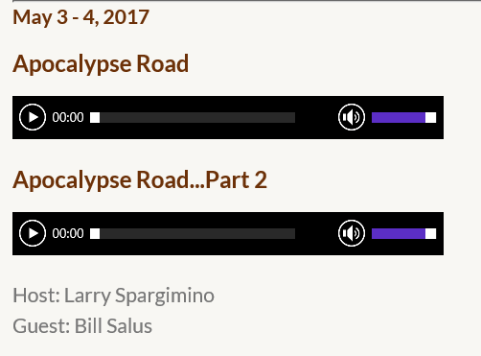Click the Guest: Bill Salus text
Viewport: 481px width, 356px height.
click(82, 326)
